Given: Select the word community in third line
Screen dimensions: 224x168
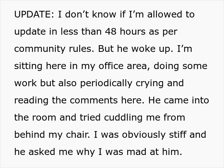Looking at the screenshot, I should point(40,49).
